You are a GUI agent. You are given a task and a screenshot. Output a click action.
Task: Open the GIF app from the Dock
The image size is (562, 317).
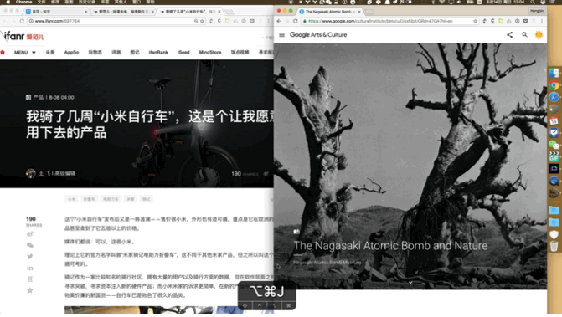(x=554, y=156)
